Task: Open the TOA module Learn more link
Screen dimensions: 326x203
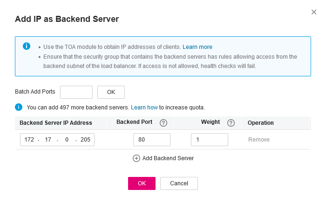Action: pyautogui.click(x=197, y=47)
